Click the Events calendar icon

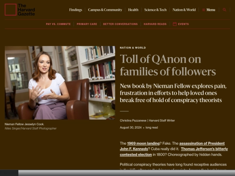click(175, 24)
